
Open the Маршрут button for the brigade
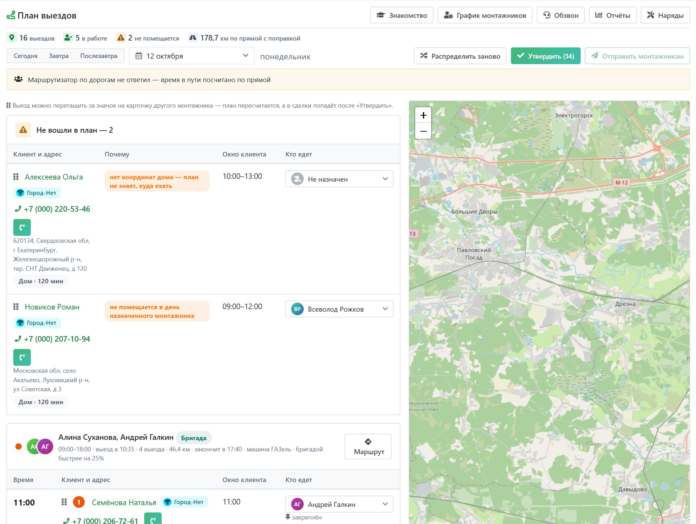point(368,446)
